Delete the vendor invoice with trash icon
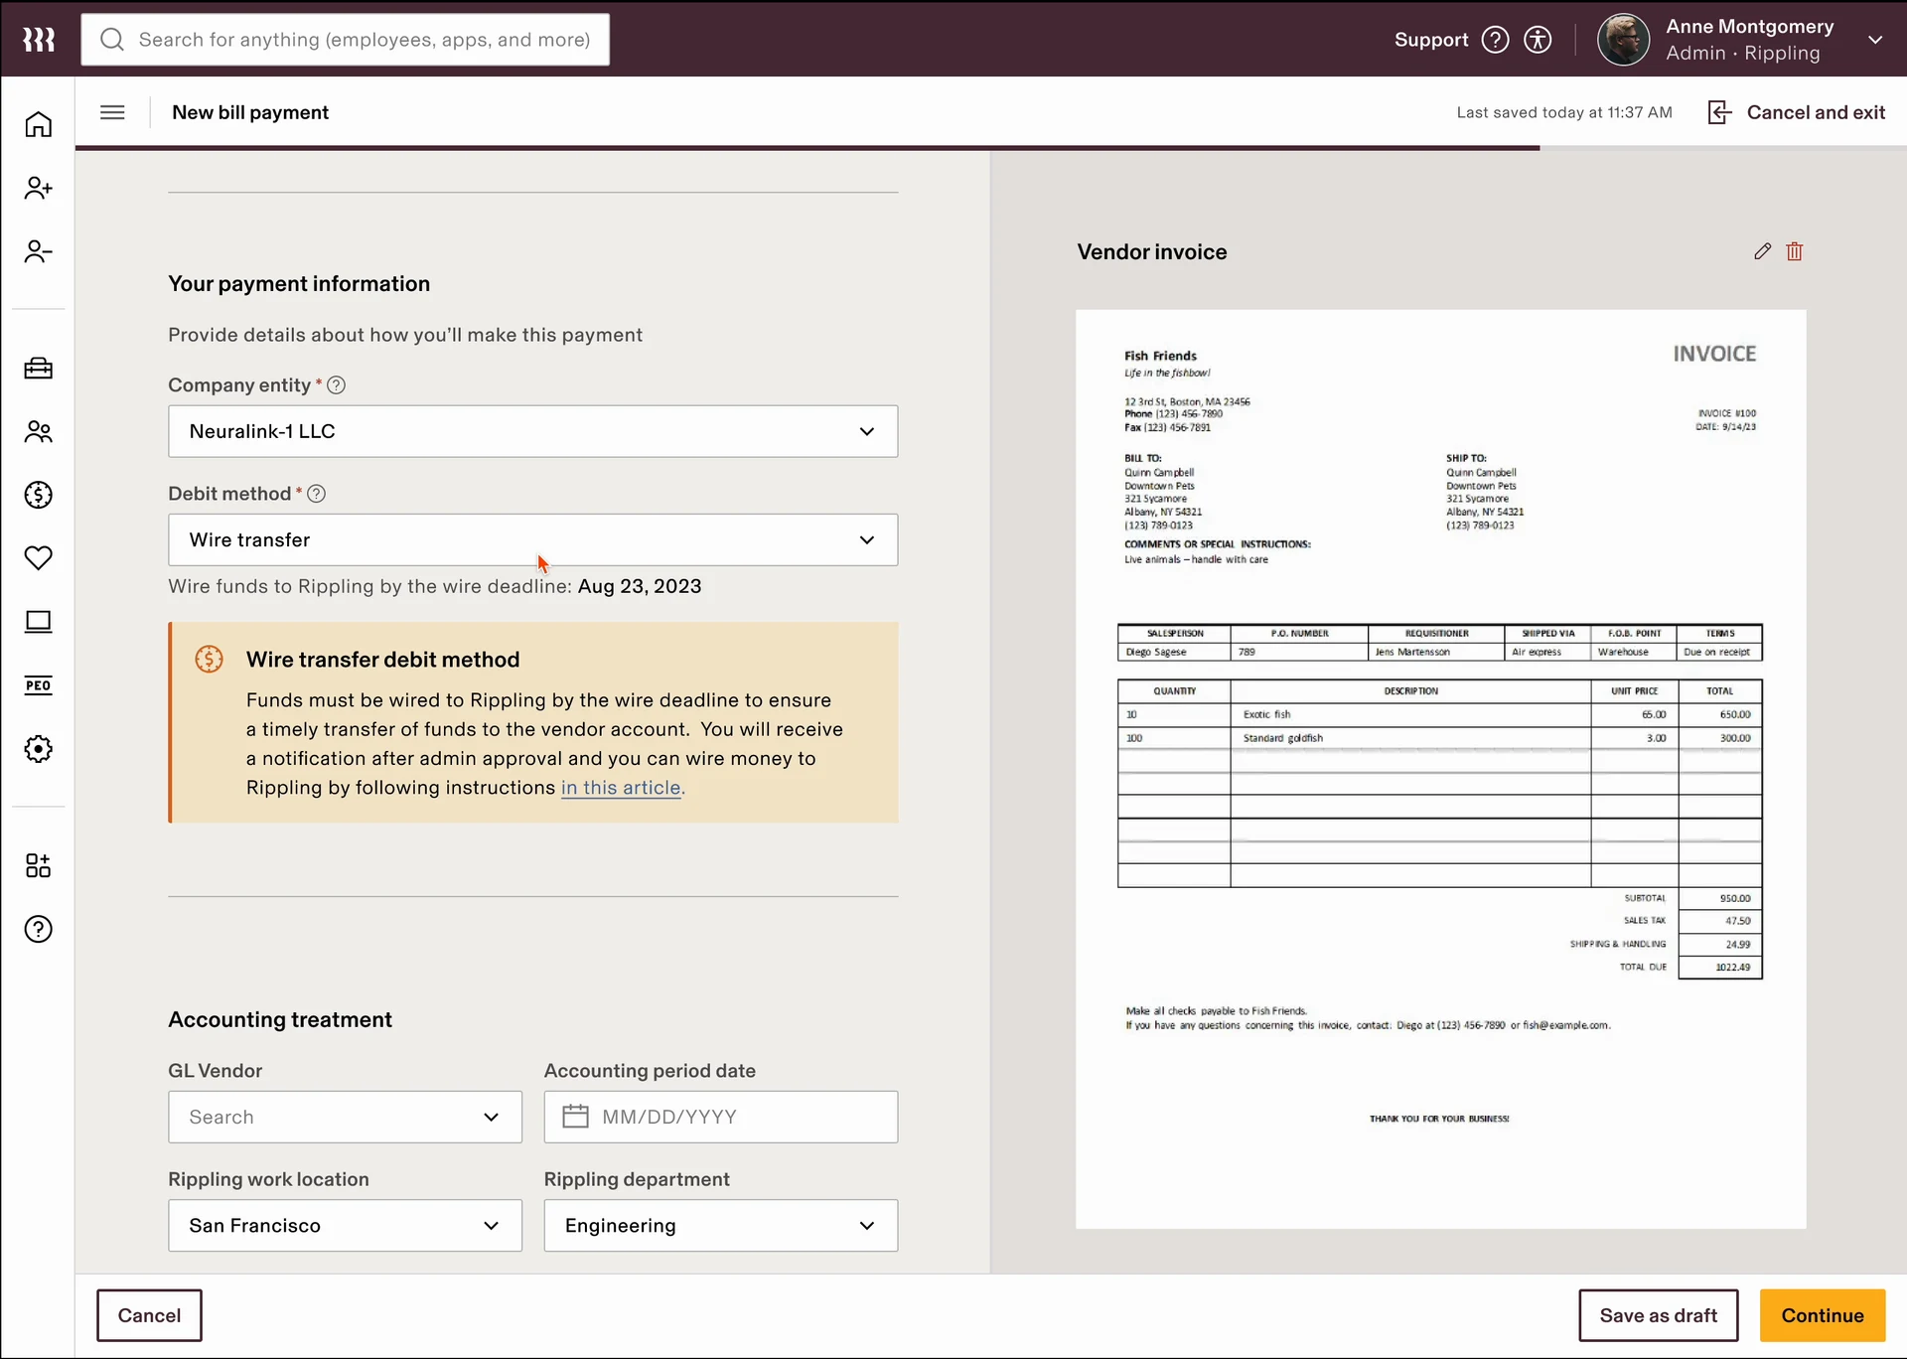 coord(1794,251)
